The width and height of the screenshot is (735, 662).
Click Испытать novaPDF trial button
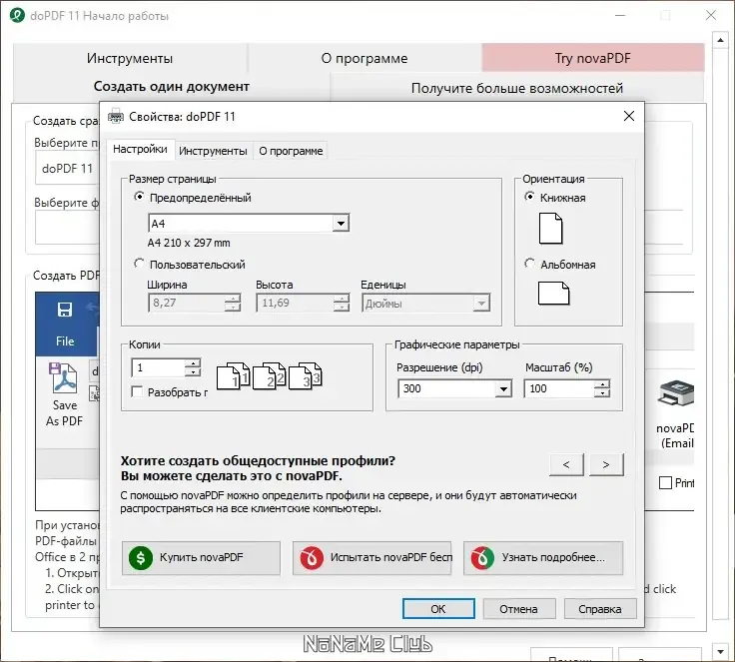click(x=372, y=558)
